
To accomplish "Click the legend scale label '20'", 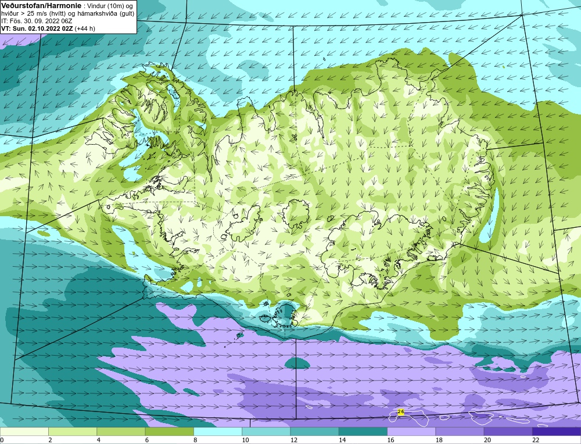I will [487, 440].
